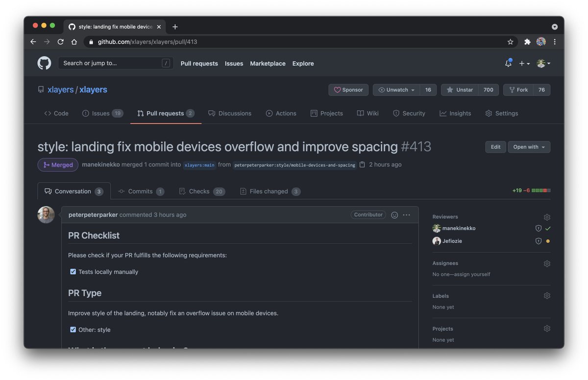Click the shield icon next to Jefiozie

539,241
